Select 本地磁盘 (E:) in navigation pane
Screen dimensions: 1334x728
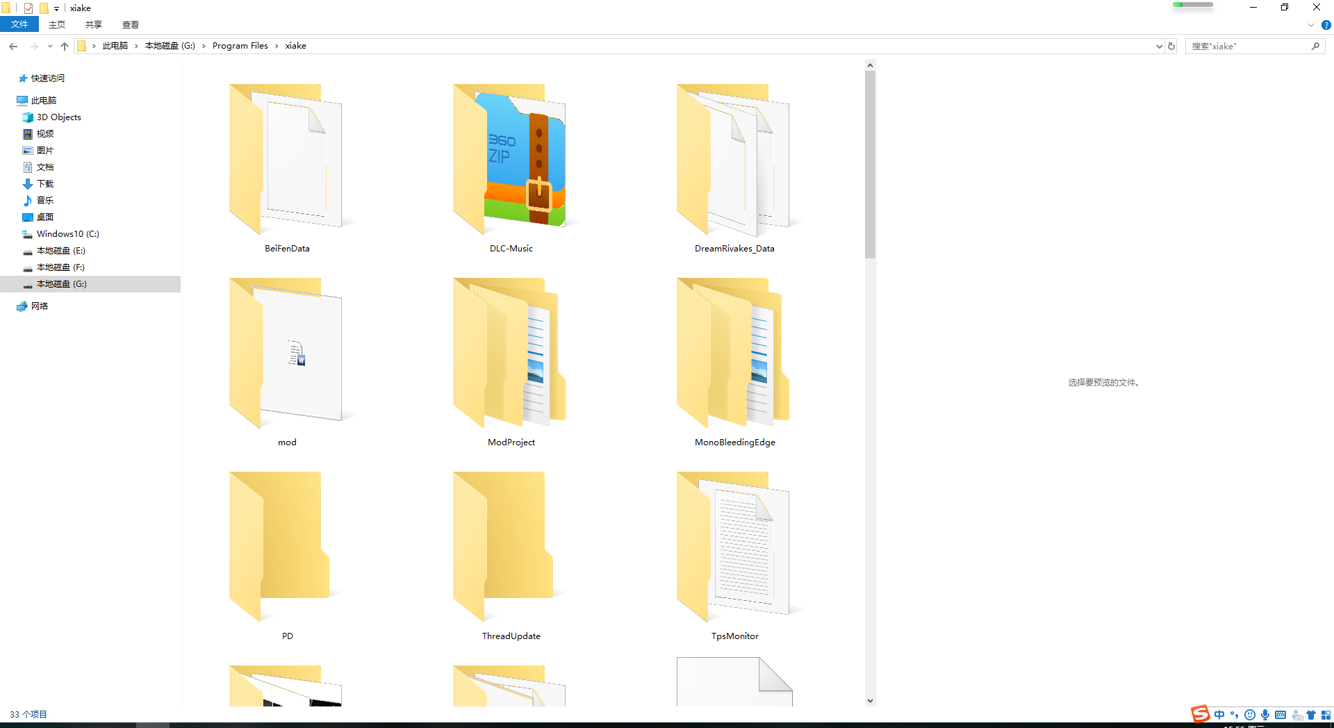[x=61, y=251]
